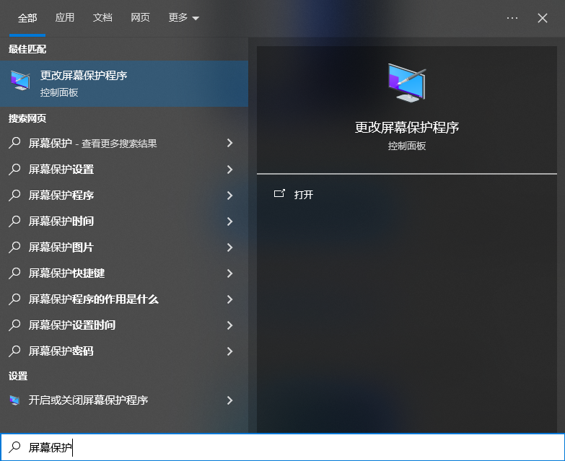Click the magnifier icon in the search box
Viewport: 565px width, 461px height.
tap(14, 447)
